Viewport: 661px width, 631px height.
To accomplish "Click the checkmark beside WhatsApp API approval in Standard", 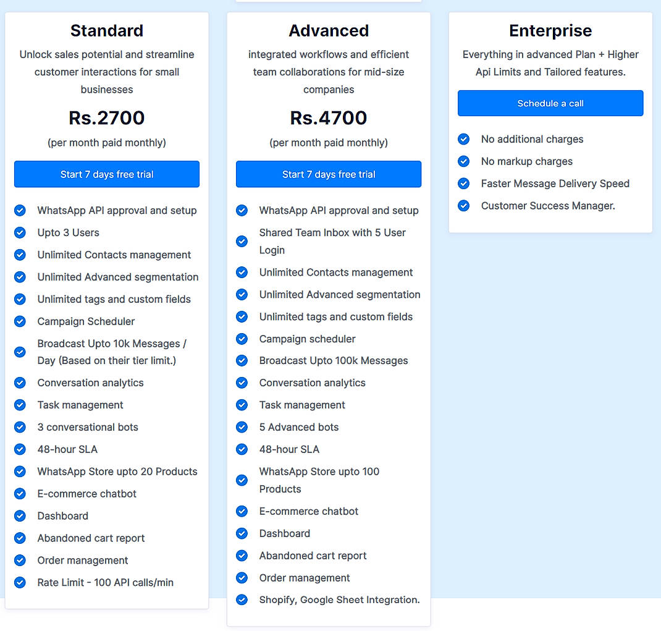I will [x=20, y=210].
